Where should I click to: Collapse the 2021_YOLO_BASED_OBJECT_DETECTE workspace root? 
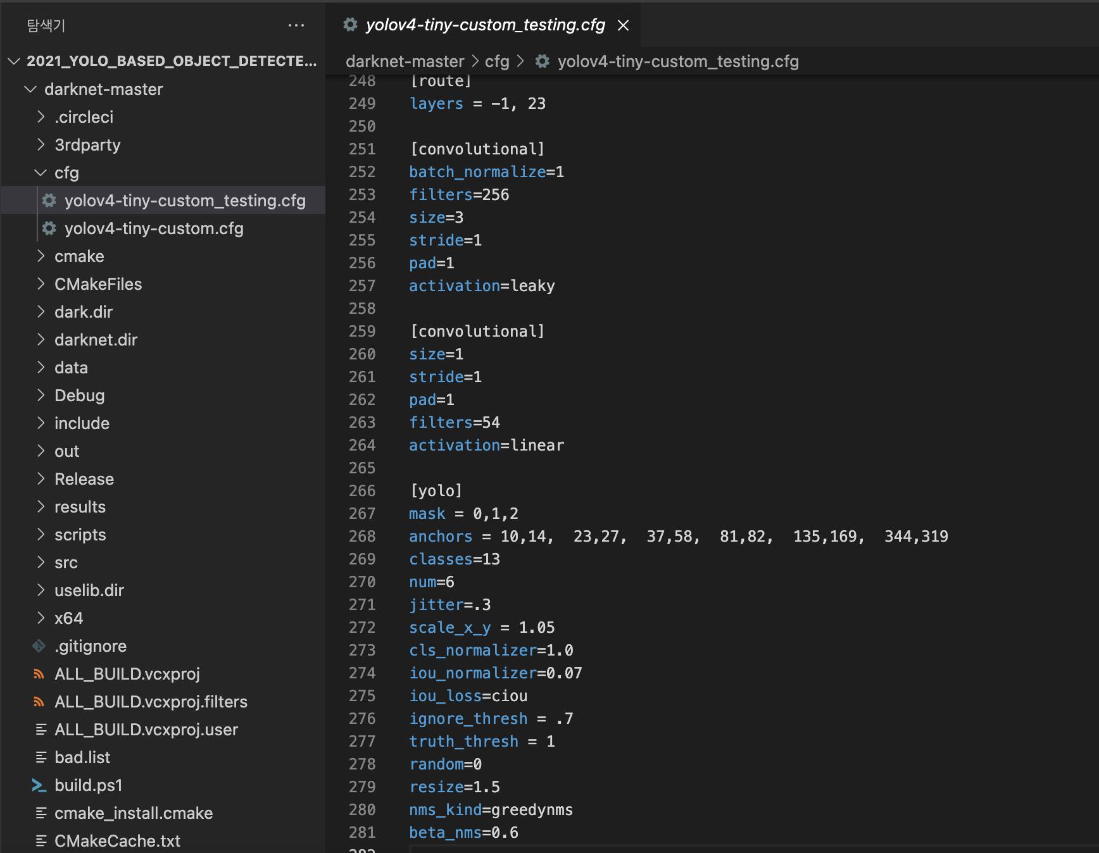coord(13,61)
